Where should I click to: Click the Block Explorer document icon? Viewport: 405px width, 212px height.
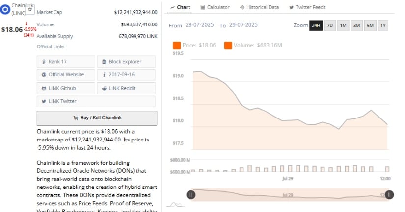coord(104,62)
